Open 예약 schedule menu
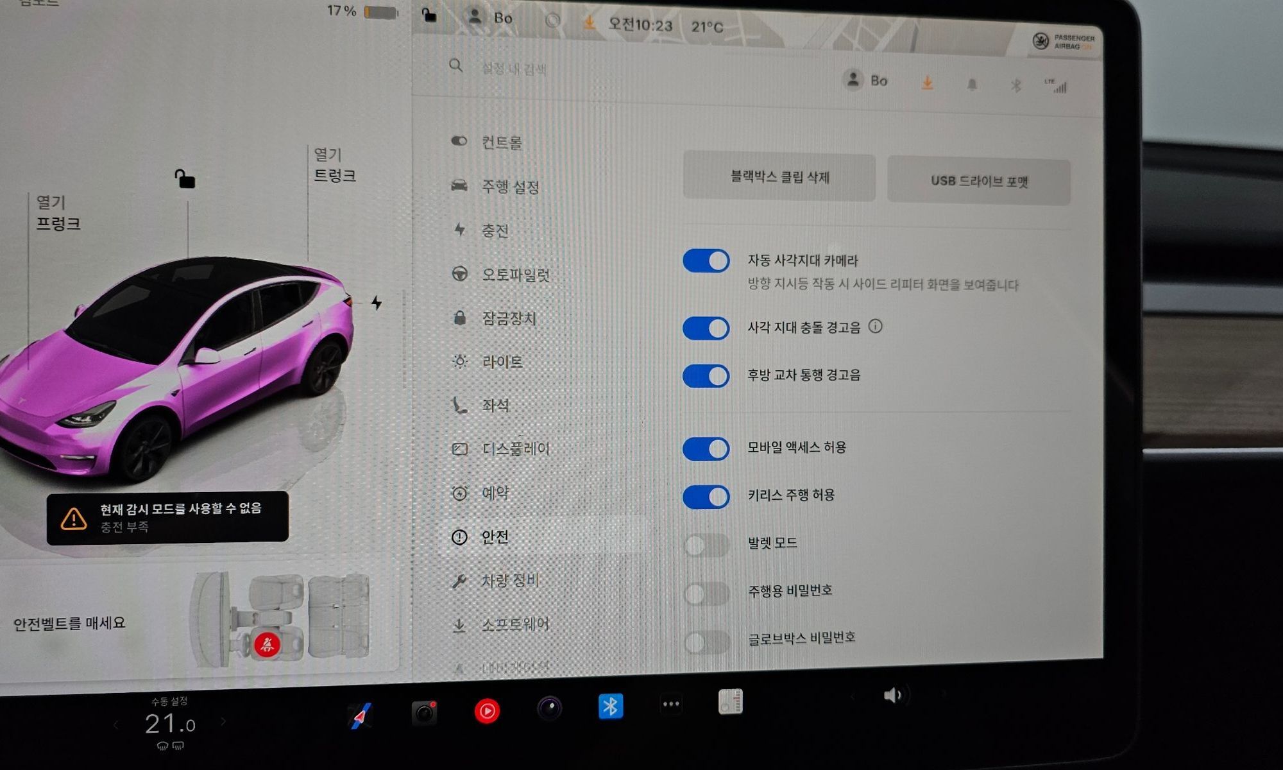 coord(481,493)
